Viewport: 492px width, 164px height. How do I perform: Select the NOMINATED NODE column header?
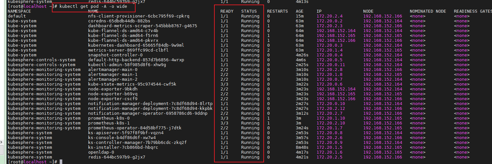[x=428, y=11]
